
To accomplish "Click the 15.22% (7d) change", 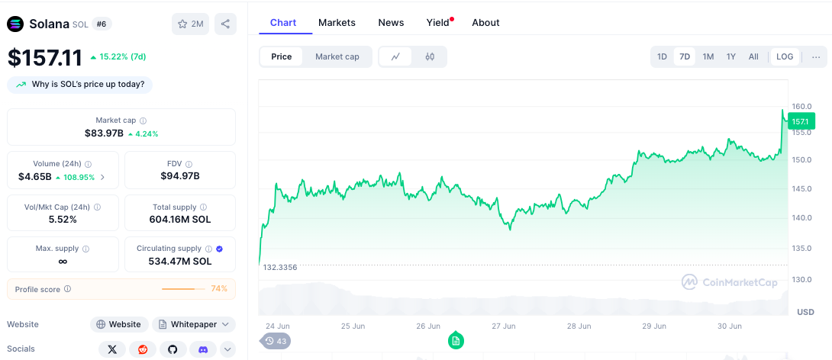I will [118, 56].
